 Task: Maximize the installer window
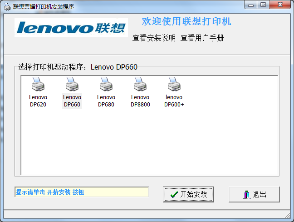coord(263,5)
